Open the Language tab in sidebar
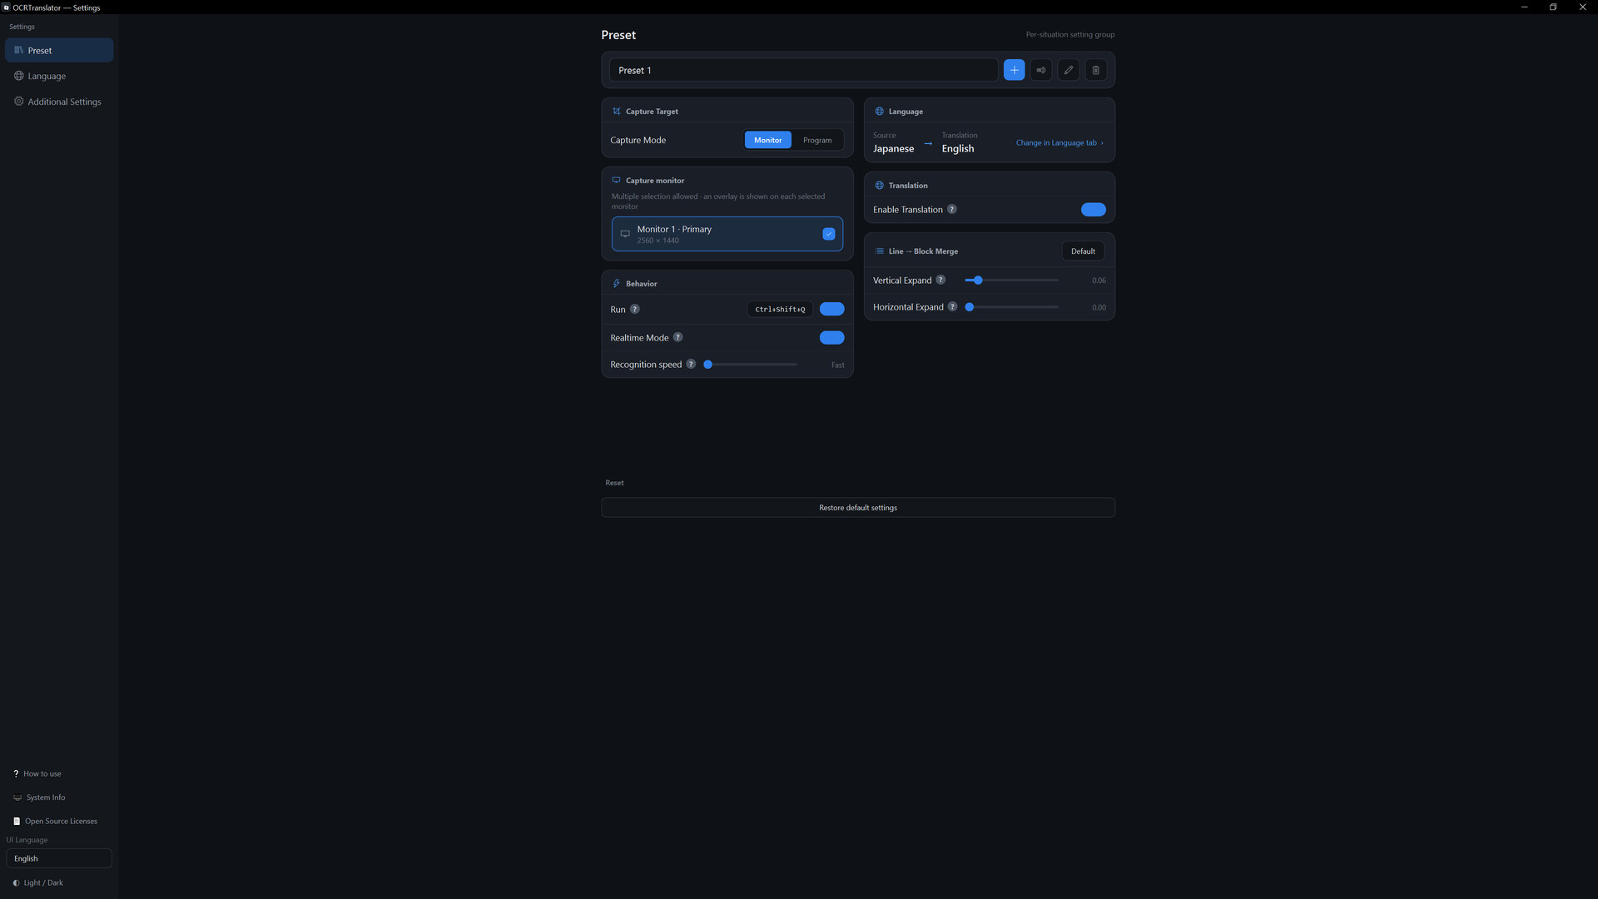The height and width of the screenshot is (899, 1598). 59,76
